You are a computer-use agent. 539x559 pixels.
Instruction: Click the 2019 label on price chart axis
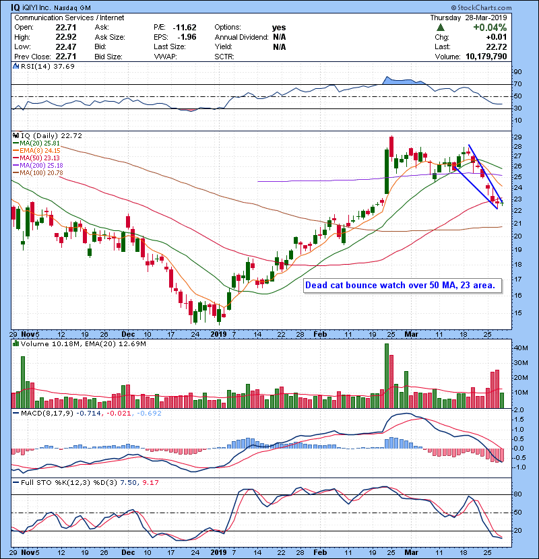pyautogui.click(x=218, y=334)
